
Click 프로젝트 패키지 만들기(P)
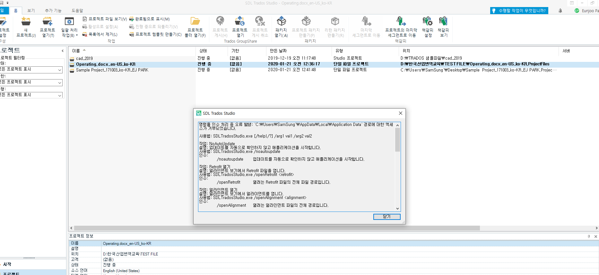tap(306, 27)
